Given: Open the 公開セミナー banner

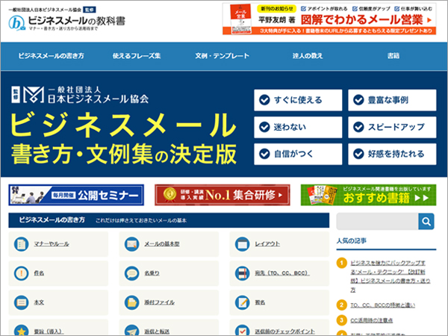Looking at the screenshot, I should pos(76,195).
